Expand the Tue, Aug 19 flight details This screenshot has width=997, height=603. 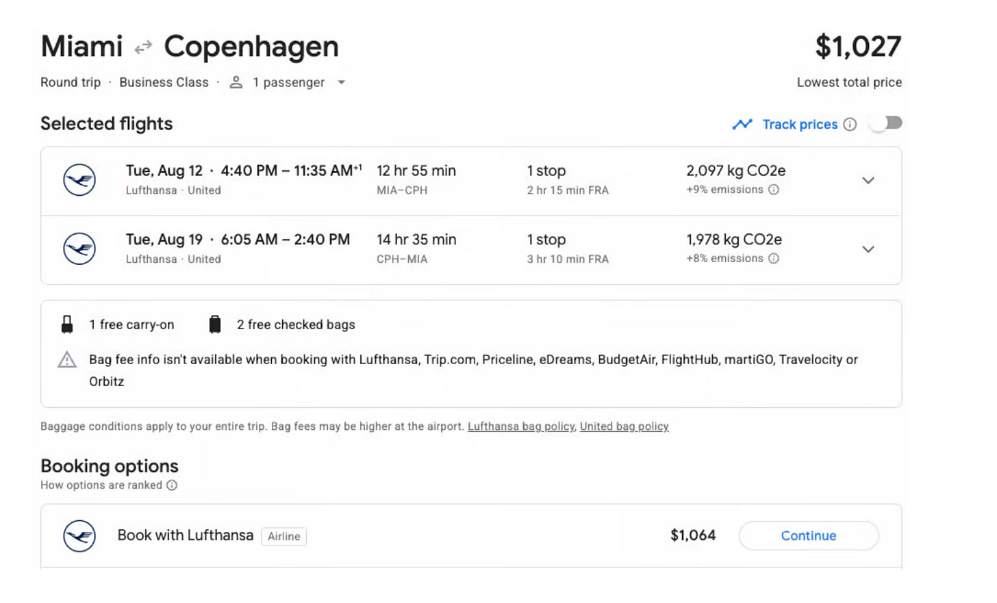click(x=868, y=249)
